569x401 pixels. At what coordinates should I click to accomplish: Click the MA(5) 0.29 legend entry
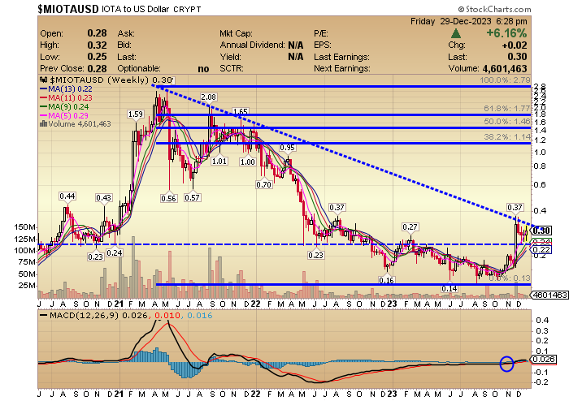64,116
